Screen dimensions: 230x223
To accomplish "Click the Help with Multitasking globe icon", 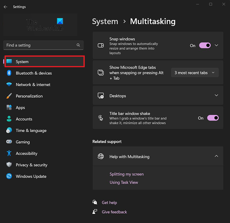I will [101, 156].
